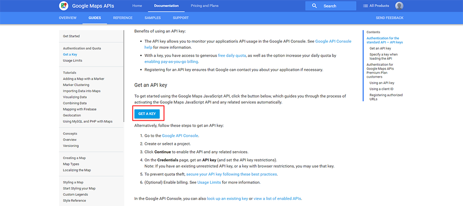Image resolution: width=463 pixels, height=206 pixels.
Task: Open Map Types sidebar item
Action: coord(71,164)
